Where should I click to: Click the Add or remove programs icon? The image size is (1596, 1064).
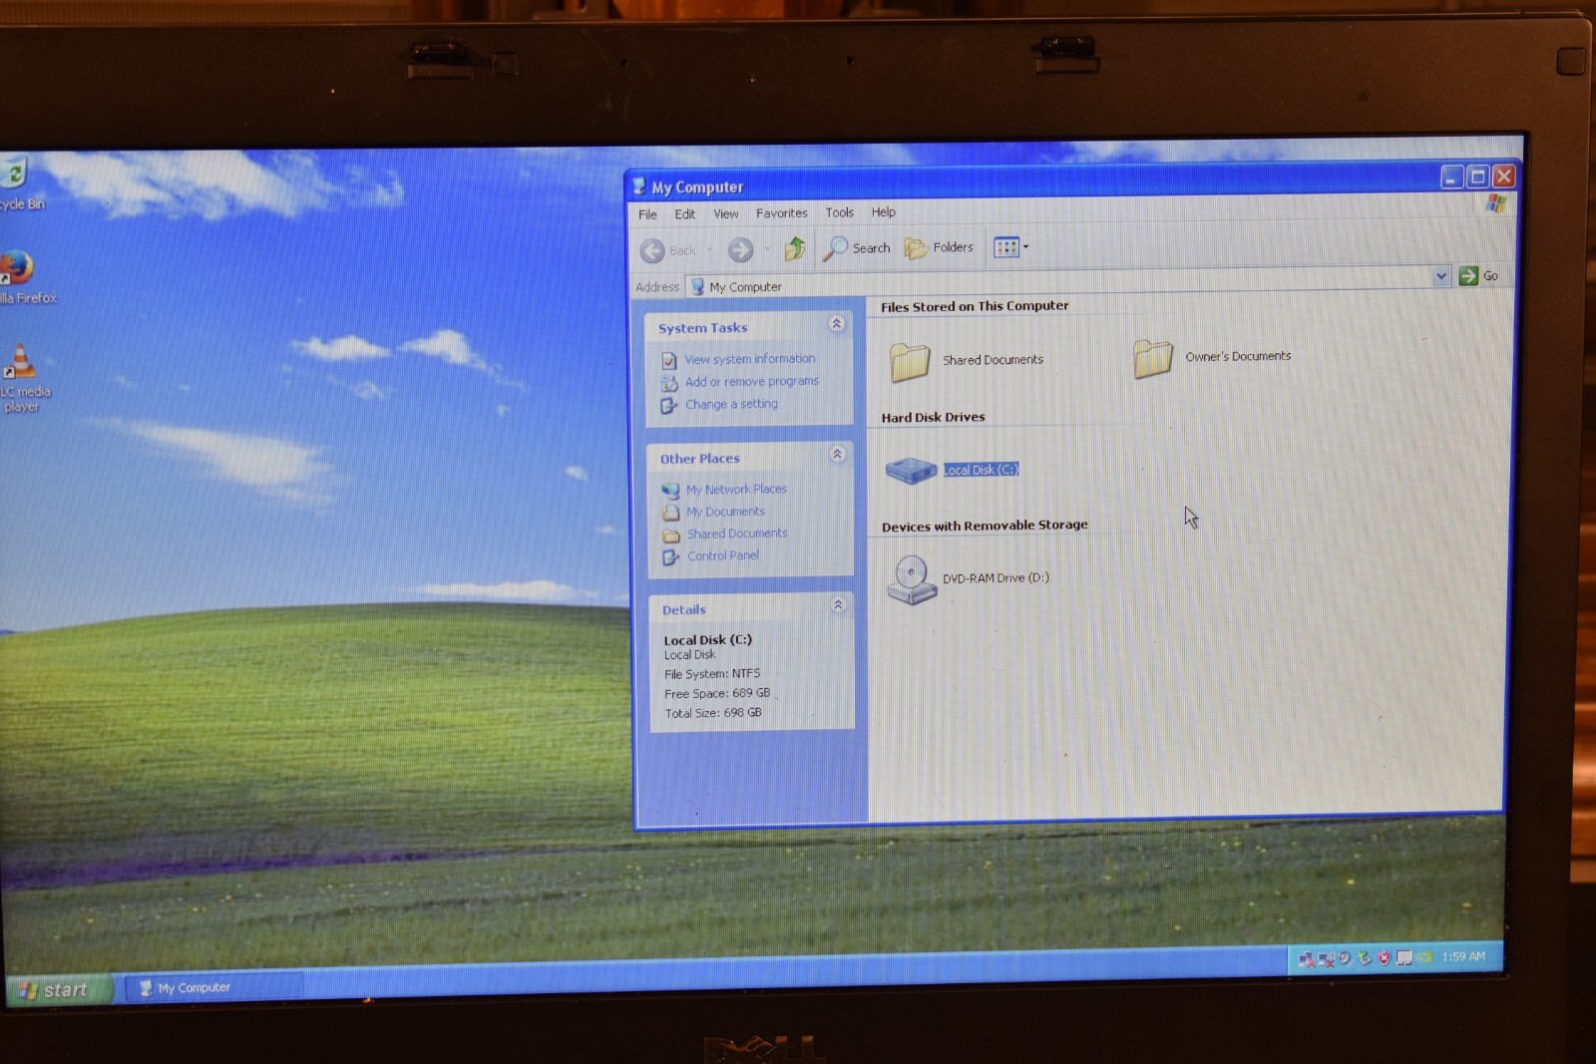click(669, 383)
